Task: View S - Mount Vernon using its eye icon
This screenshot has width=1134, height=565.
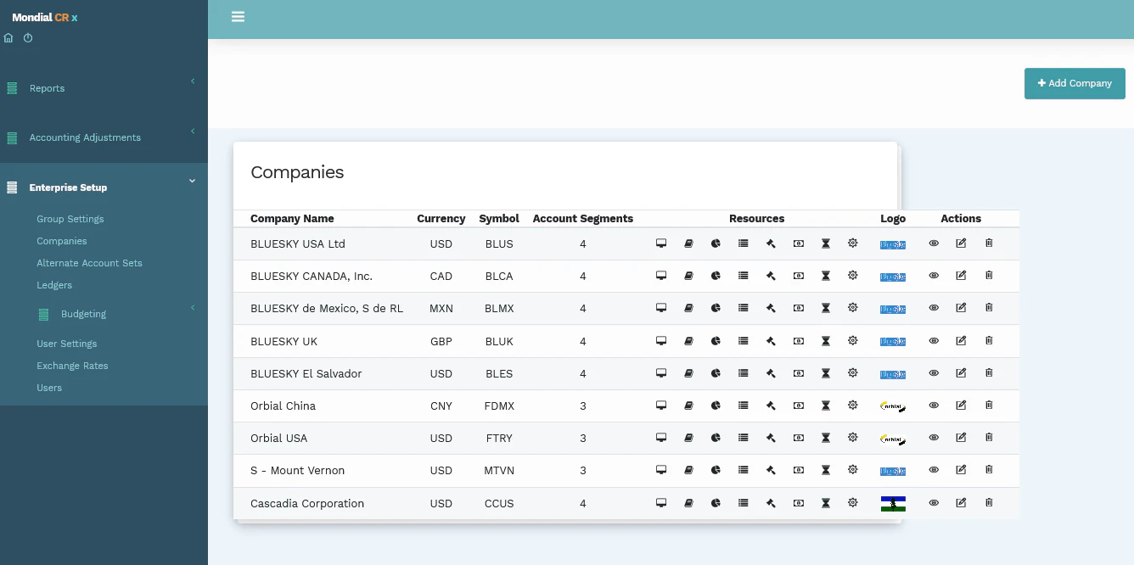Action: click(934, 470)
